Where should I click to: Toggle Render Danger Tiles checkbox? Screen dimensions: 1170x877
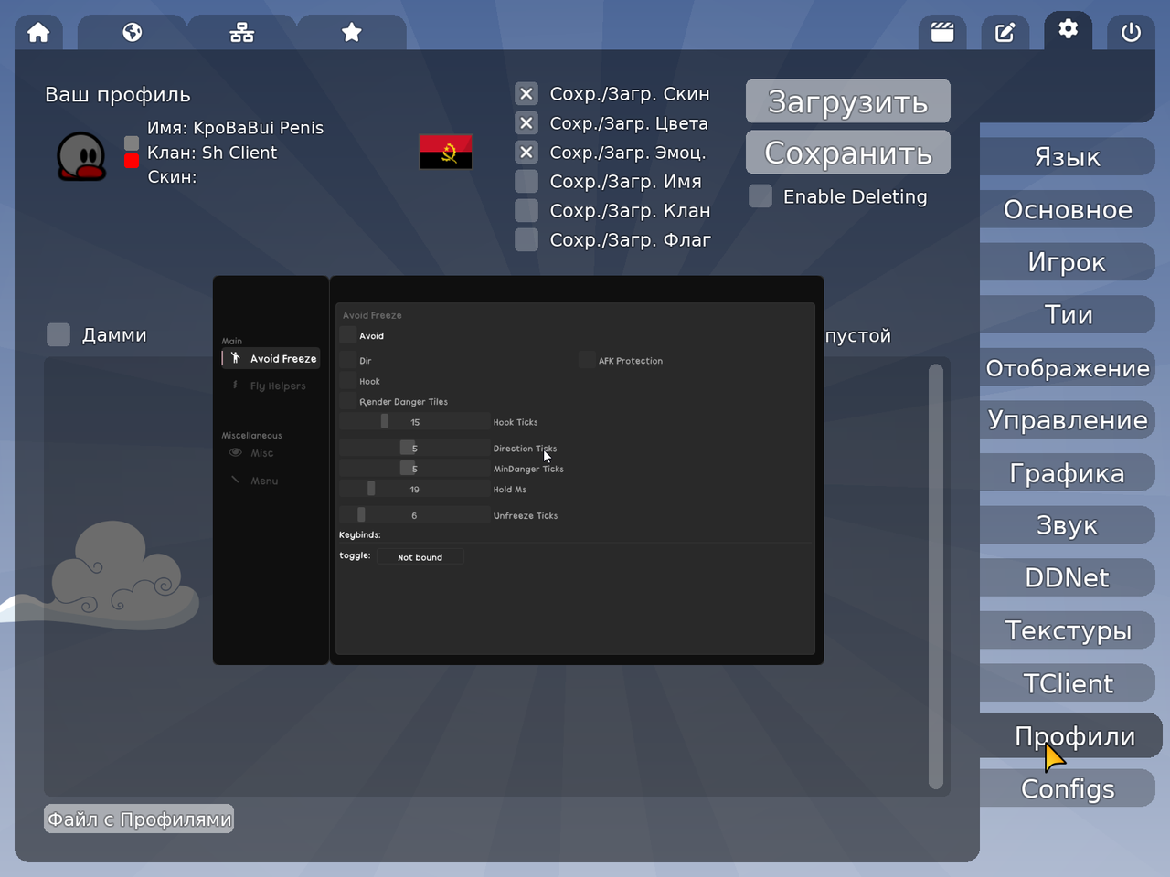348,401
